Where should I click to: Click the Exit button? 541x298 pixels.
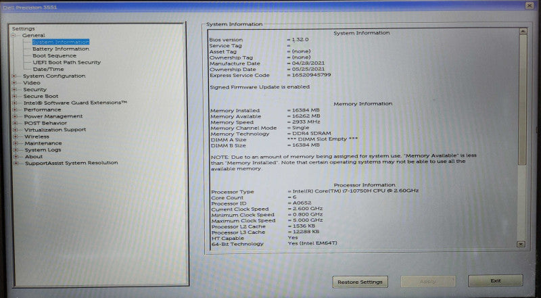click(496, 280)
